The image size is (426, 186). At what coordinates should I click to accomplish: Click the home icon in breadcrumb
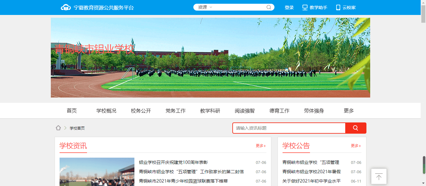(x=58, y=128)
